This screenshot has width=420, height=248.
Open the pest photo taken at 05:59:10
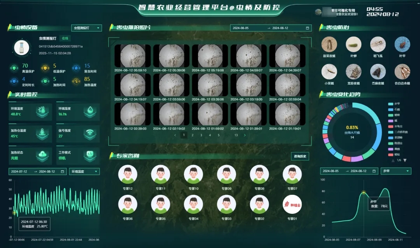(x=133, y=57)
